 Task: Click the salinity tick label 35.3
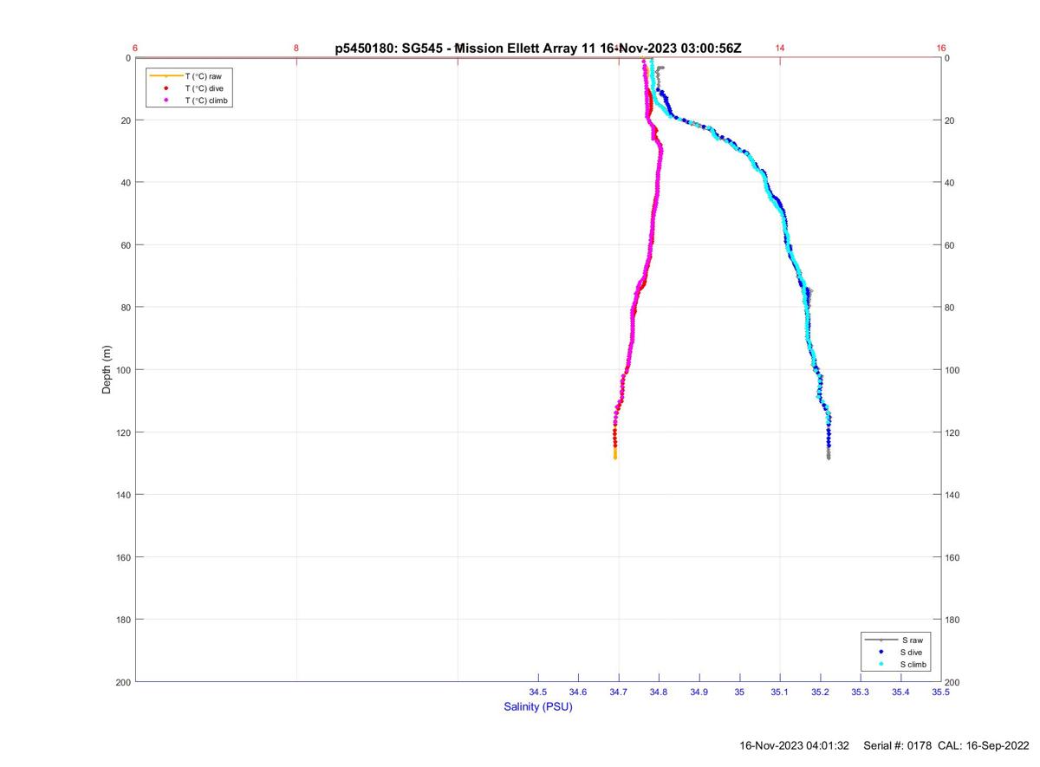[860, 692]
